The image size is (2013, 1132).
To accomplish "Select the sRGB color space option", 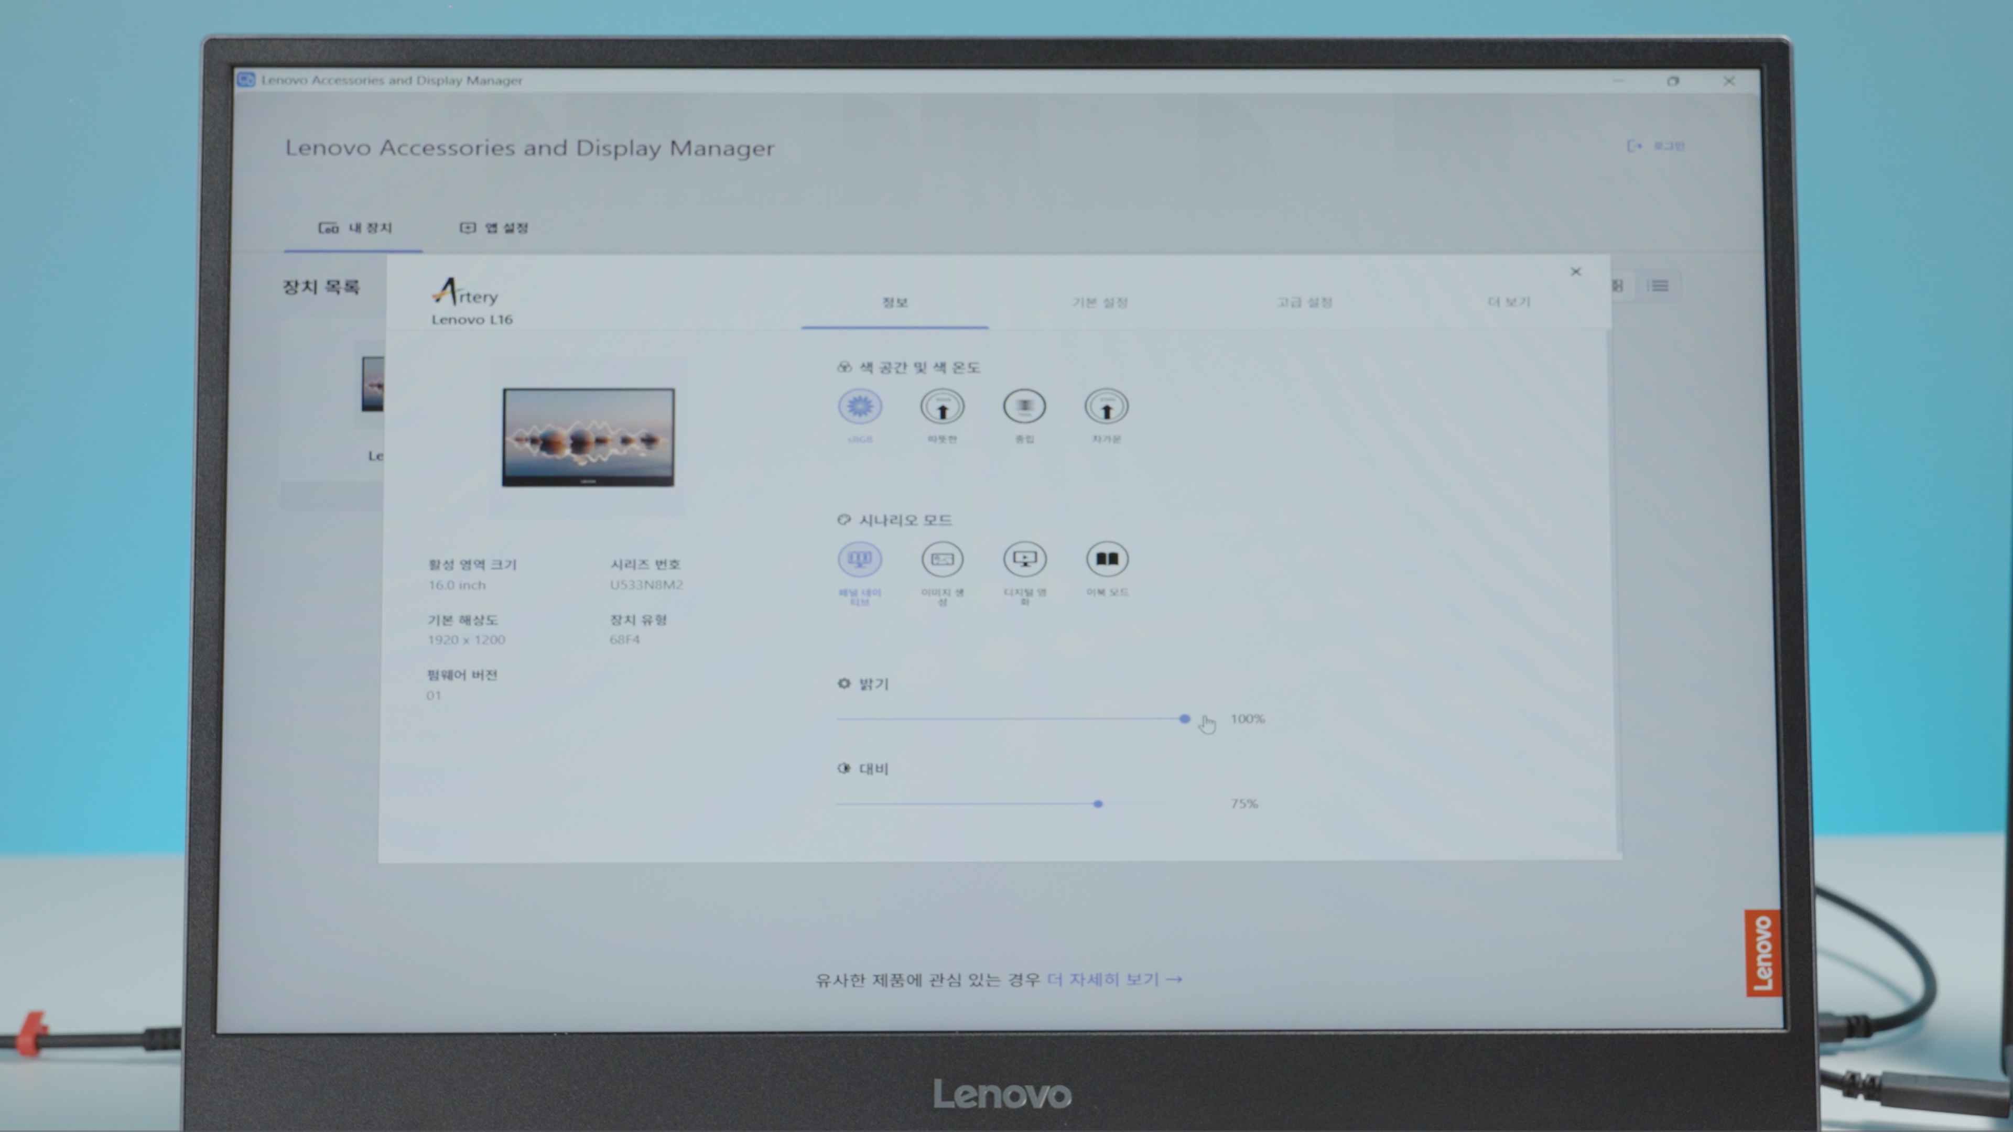I will click(860, 406).
